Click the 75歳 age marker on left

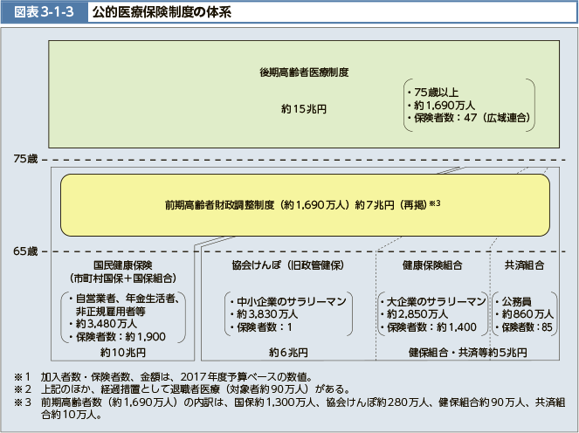point(26,159)
